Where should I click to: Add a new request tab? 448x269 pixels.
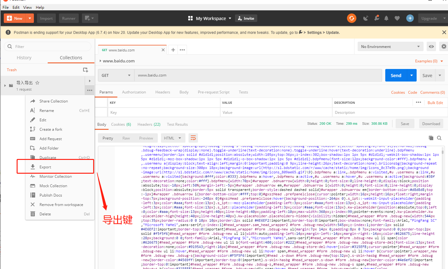pyautogui.click(x=173, y=50)
